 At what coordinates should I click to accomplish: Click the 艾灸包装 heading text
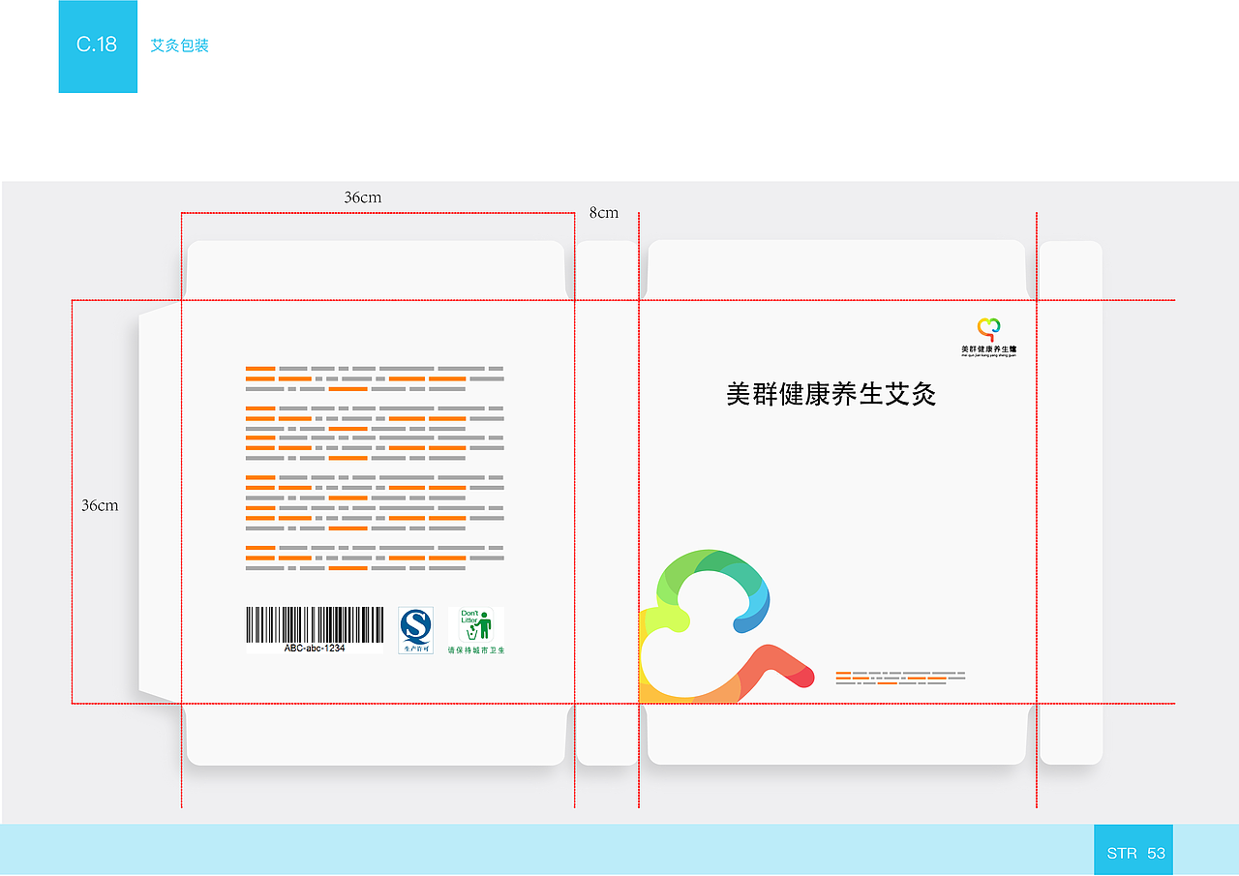(179, 45)
